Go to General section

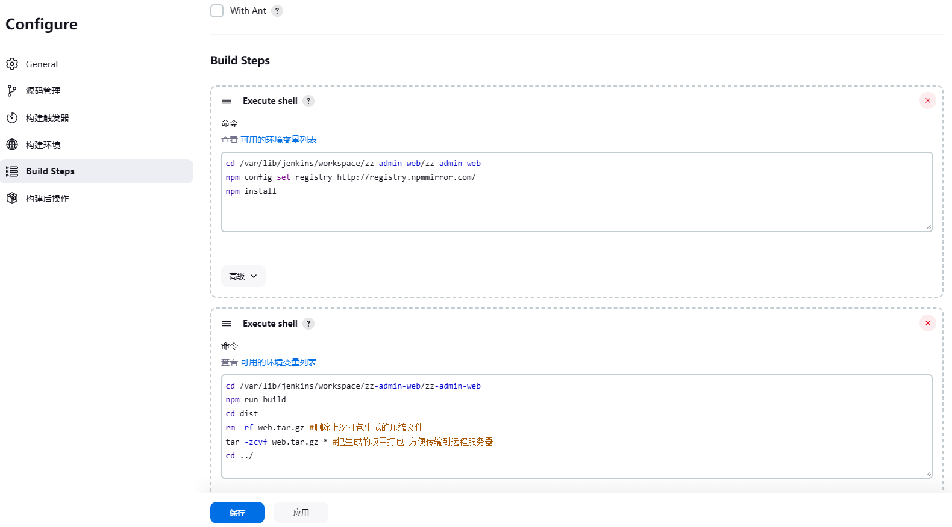tap(96, 64)
